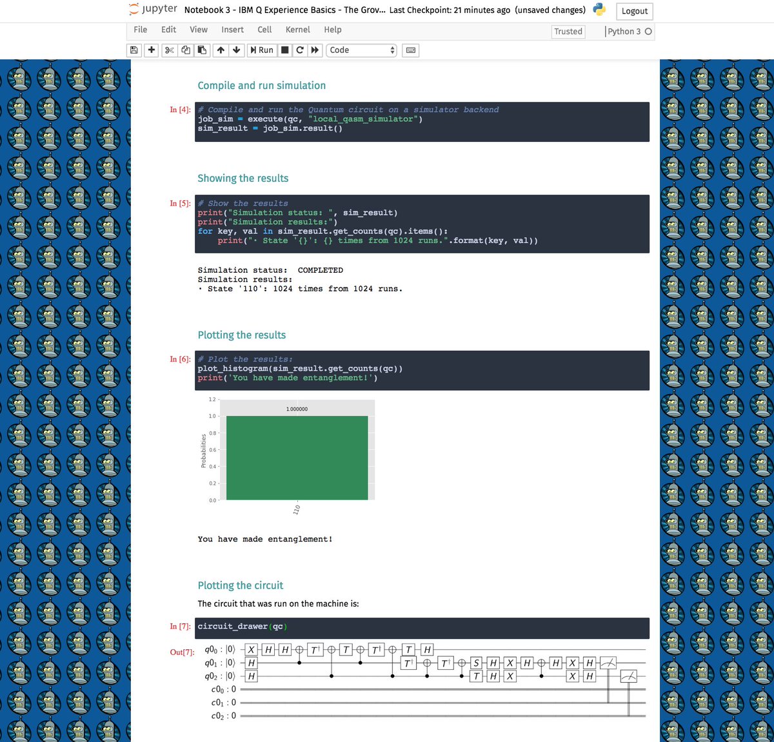Move selected cell down arrow

[237, 50]
